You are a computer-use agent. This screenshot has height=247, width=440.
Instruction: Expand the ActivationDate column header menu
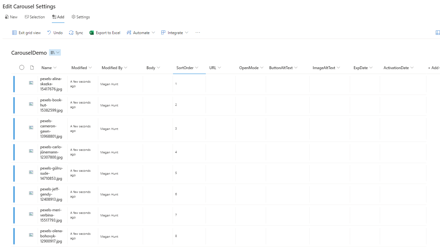click(412, 68)
